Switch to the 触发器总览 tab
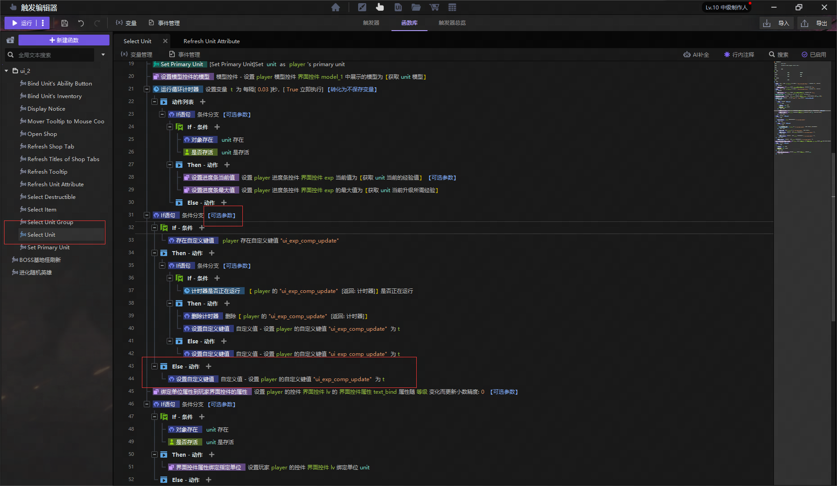 [452, 23]
